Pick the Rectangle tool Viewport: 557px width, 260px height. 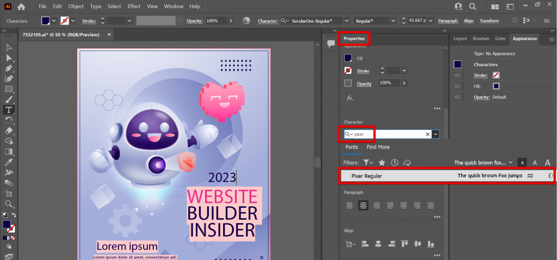[9, 89]
